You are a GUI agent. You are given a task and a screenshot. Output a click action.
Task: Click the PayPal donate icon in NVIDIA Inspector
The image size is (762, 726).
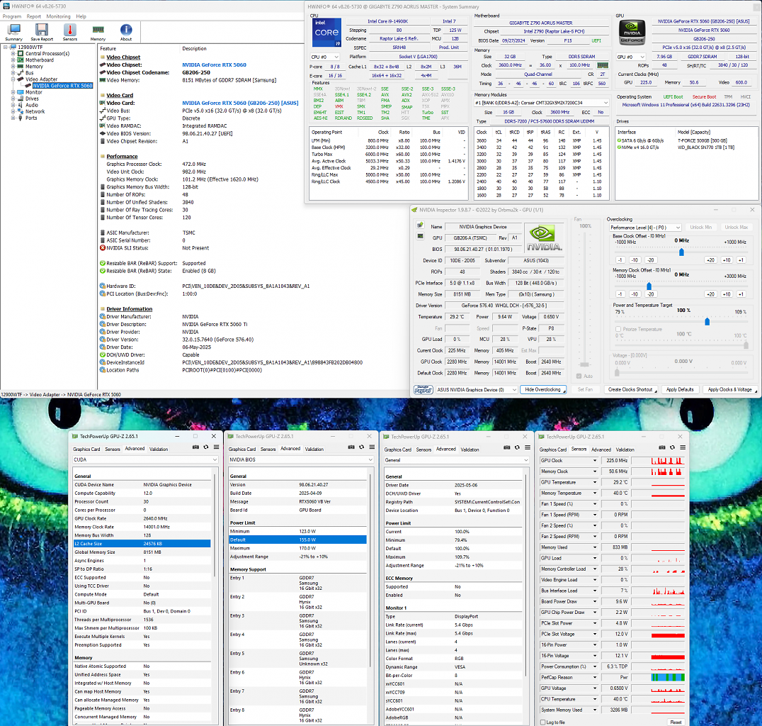pyautogui.click(x=423, y=390)
